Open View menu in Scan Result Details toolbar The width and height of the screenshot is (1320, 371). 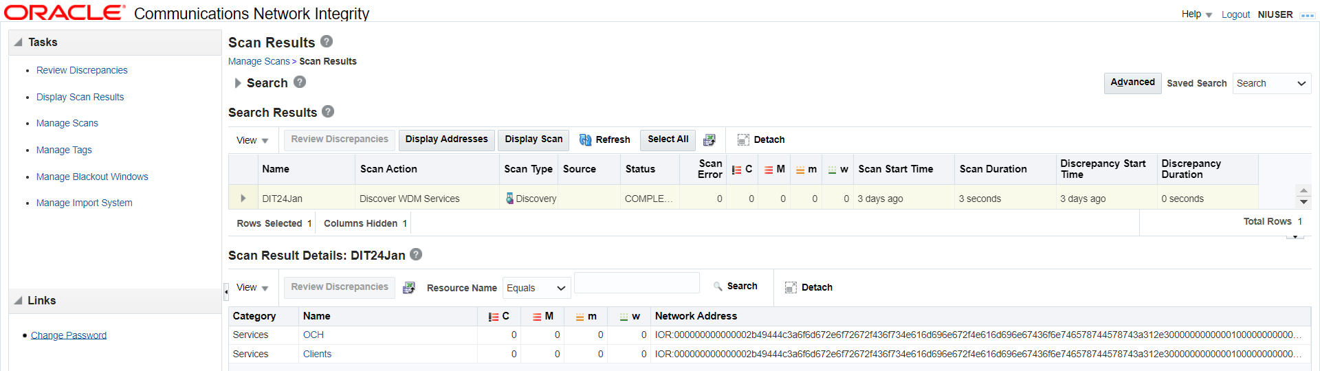[252, 287]
